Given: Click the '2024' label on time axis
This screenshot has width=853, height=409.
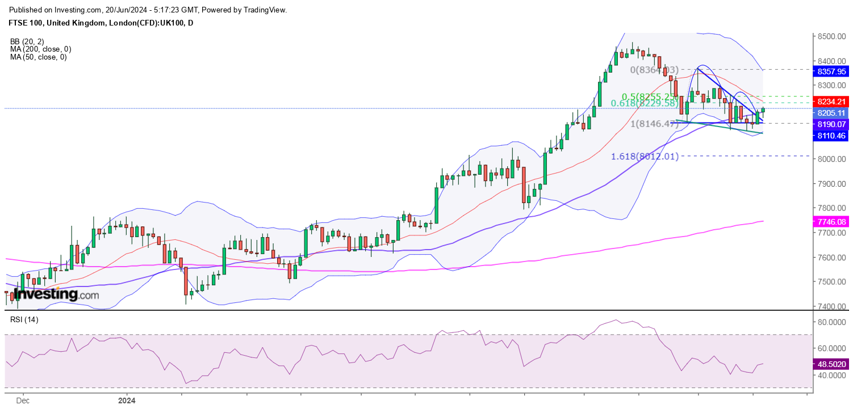Looking at the screenshot, I should 127,400.
